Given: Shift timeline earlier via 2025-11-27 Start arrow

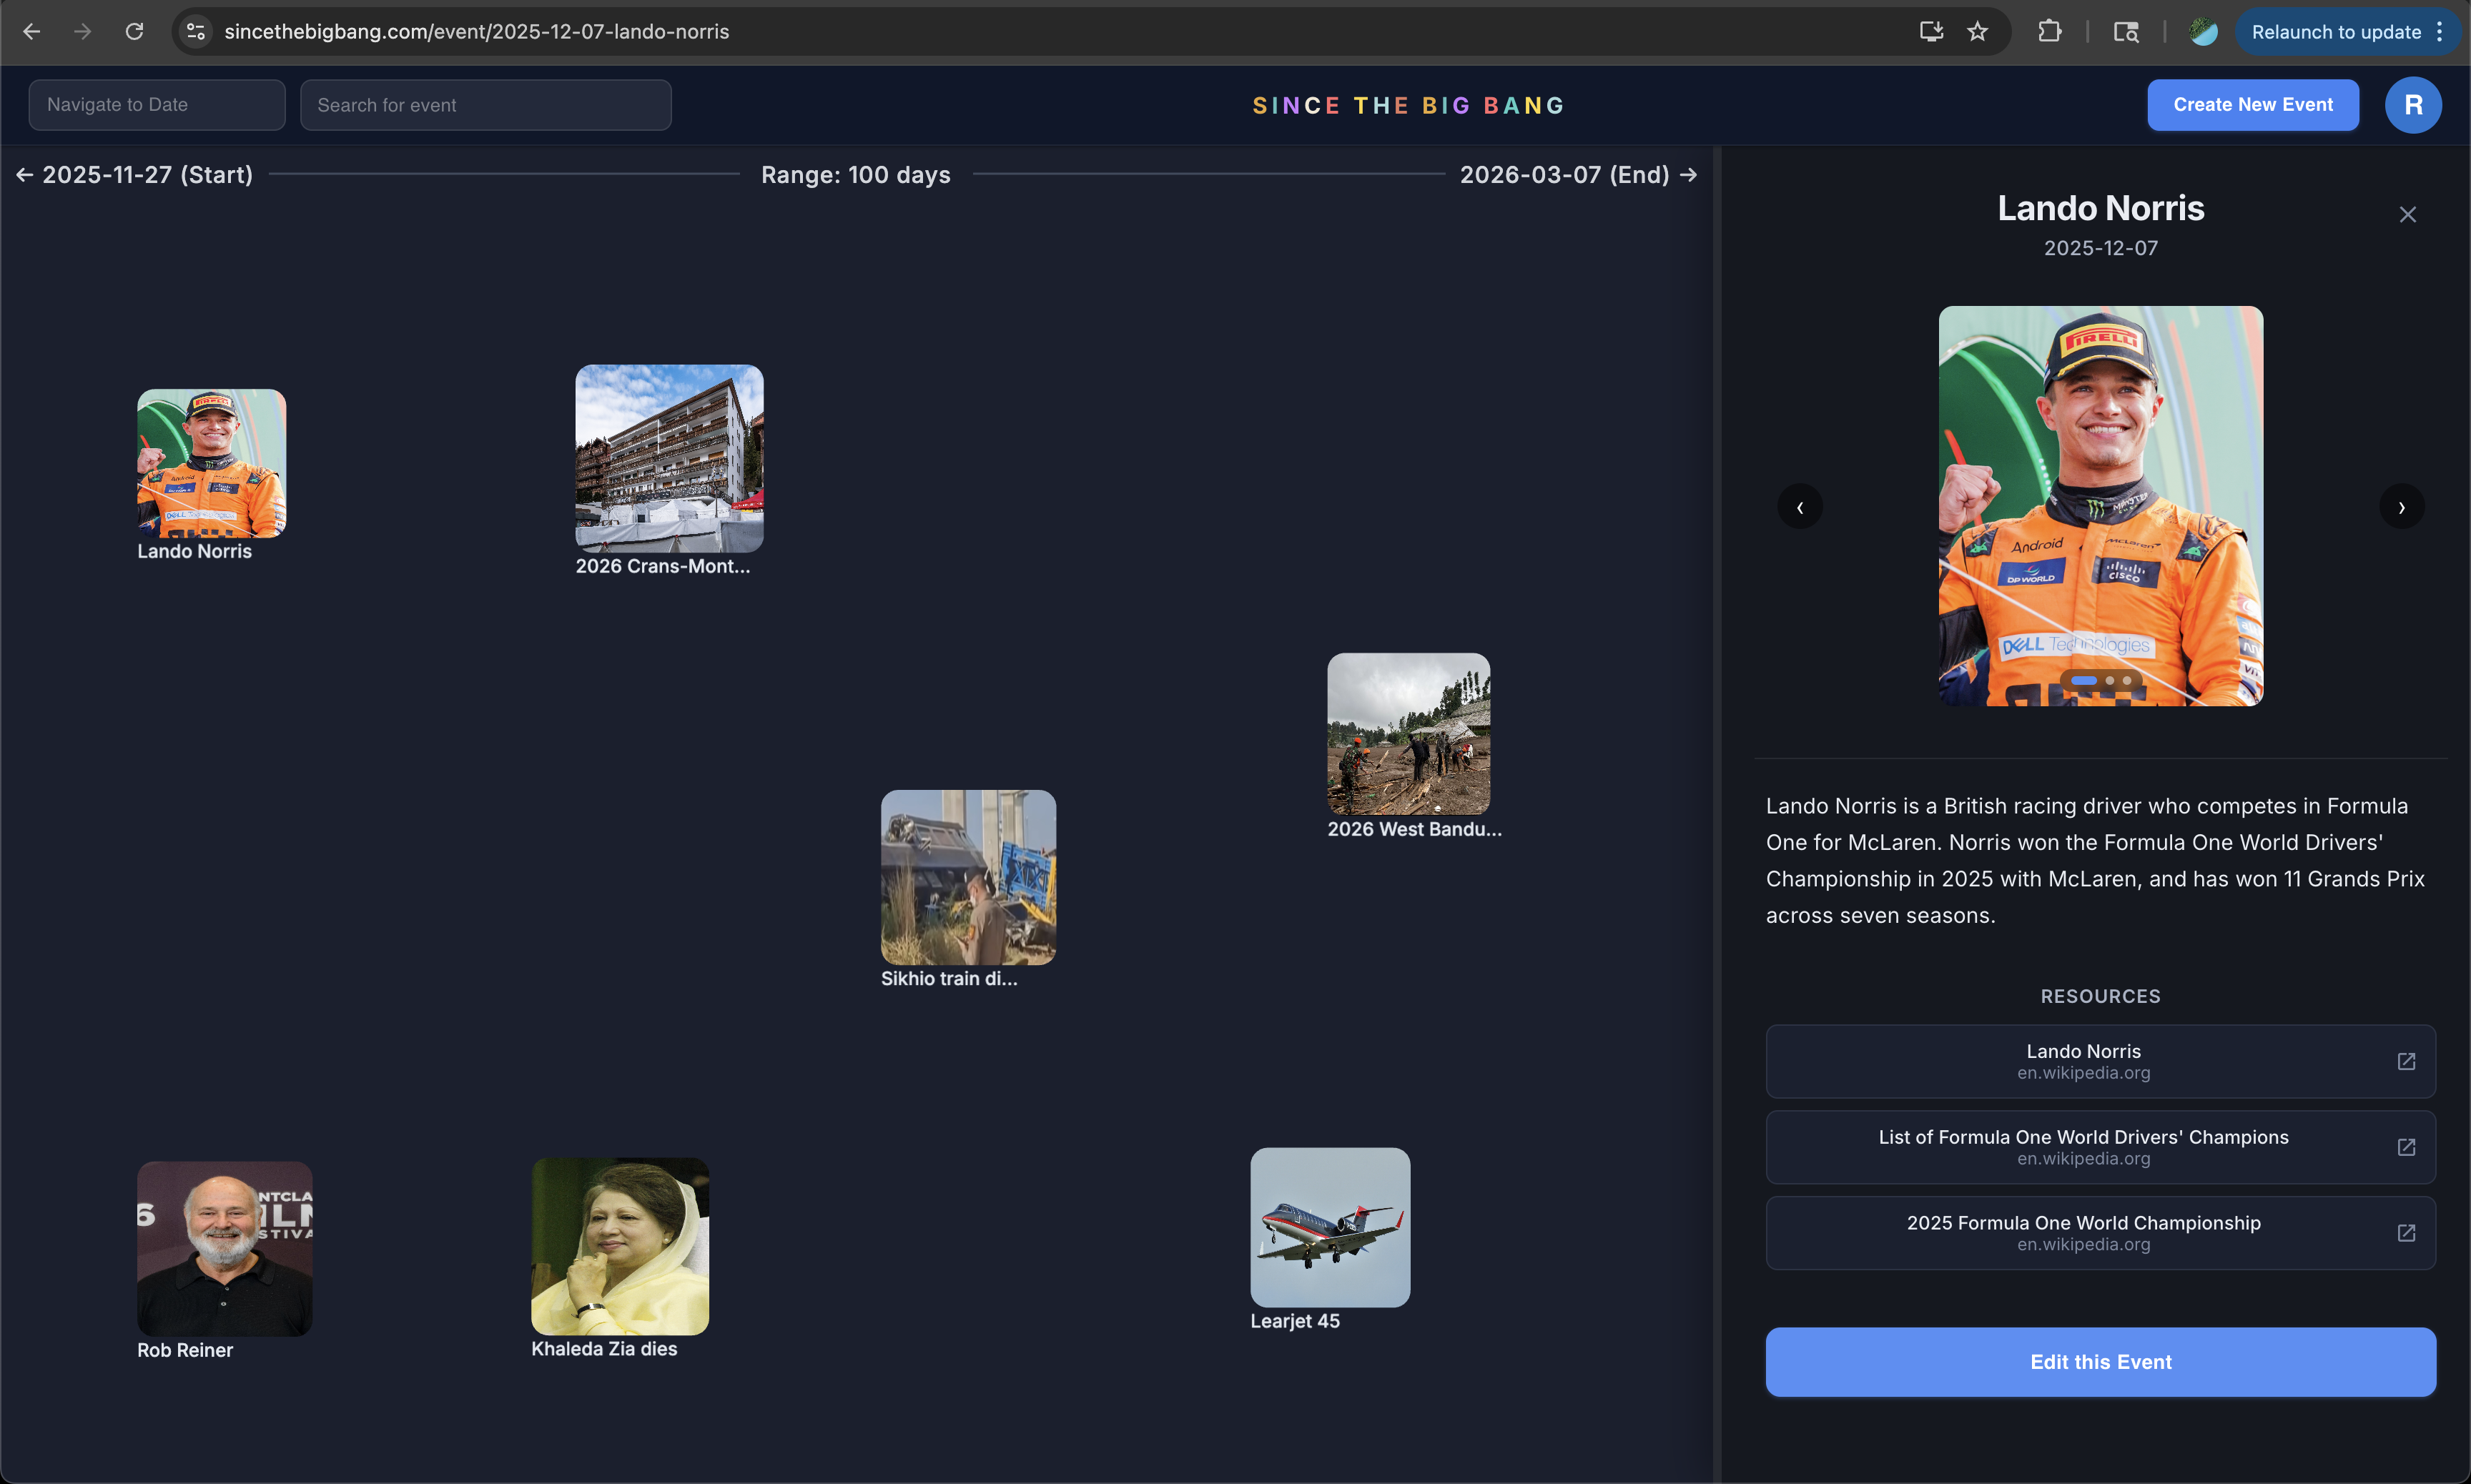Looking at the screenshot, I should [x=24, y=175].
